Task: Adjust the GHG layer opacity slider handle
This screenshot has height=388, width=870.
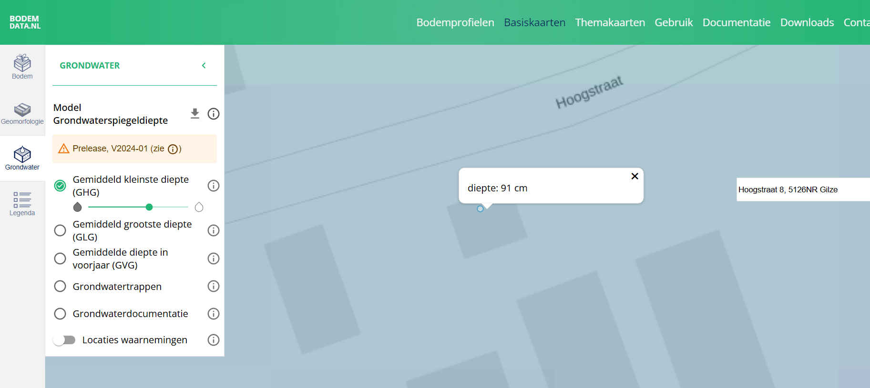Action: pos(149,207)
